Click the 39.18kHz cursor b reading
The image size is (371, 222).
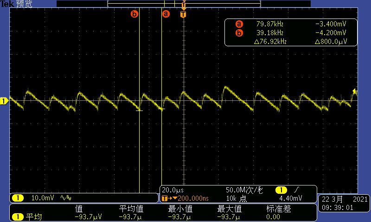point(270,32)
